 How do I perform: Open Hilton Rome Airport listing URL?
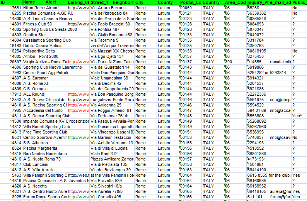pos(78,8)
